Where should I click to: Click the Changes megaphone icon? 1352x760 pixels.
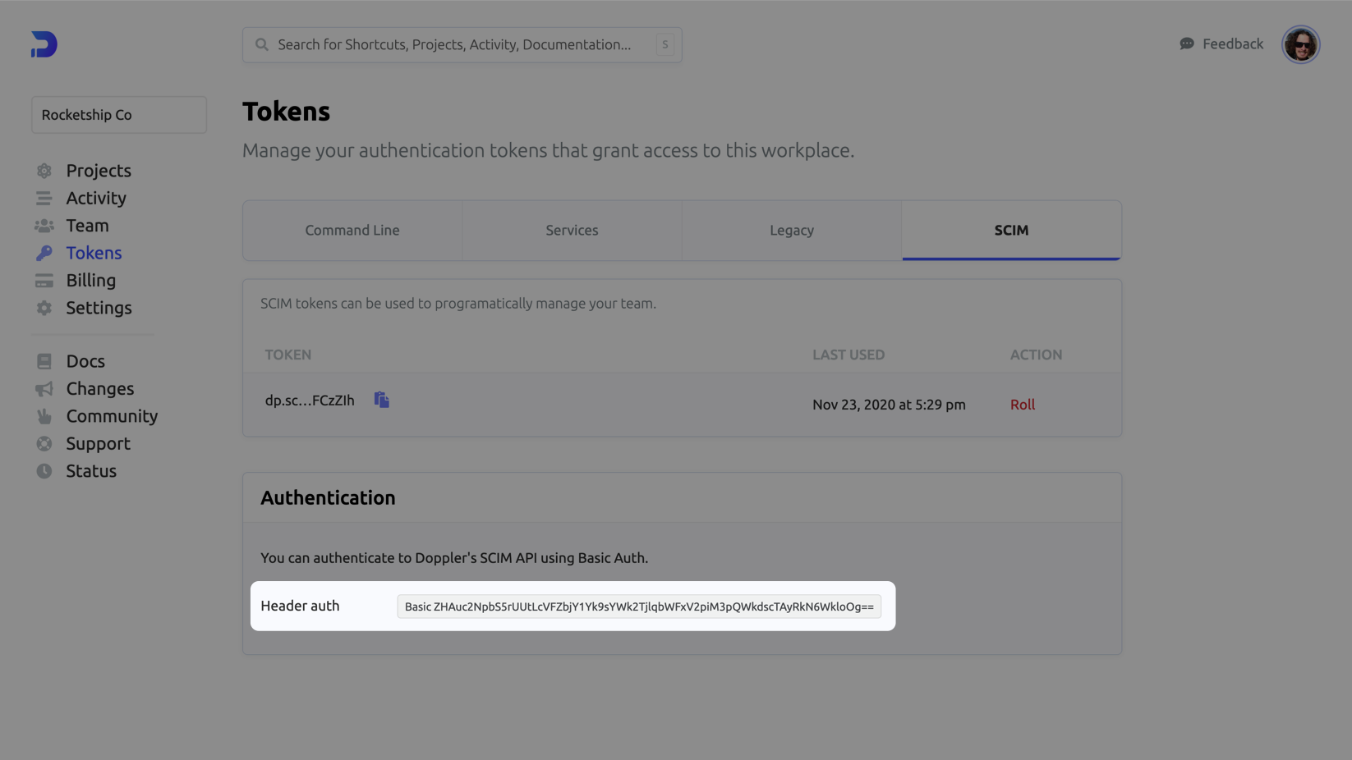pos(44,389)
